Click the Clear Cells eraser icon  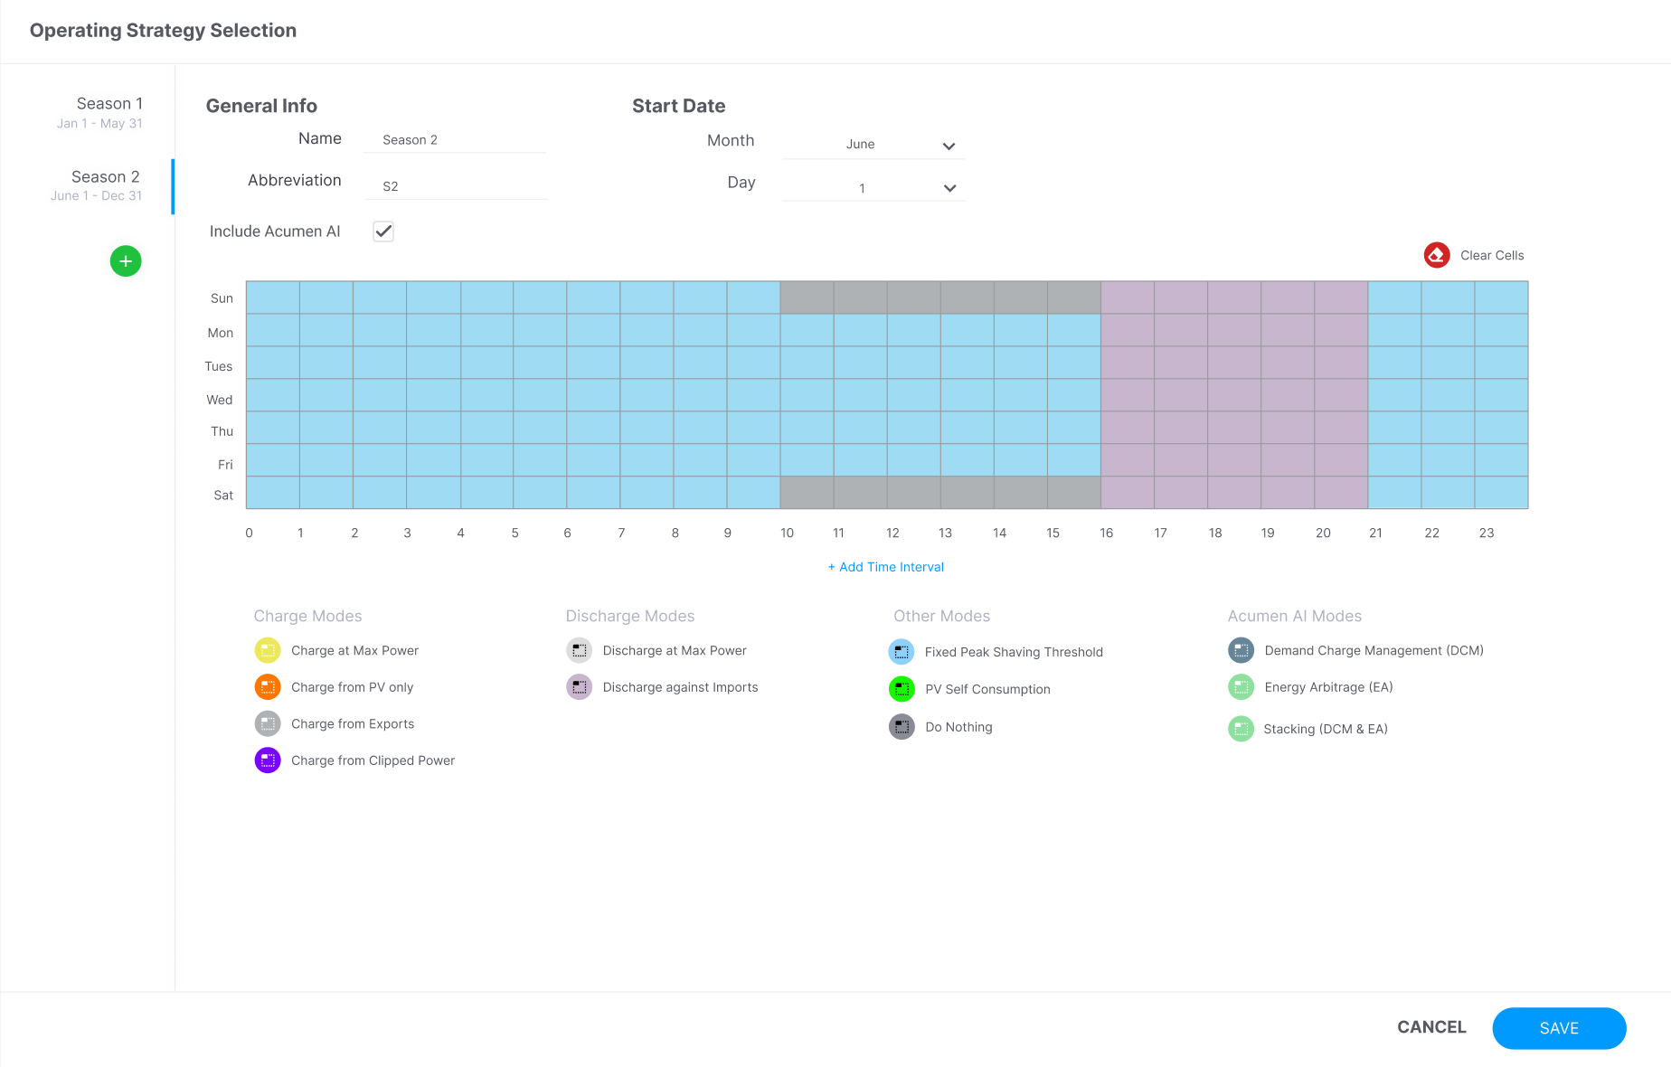pos(1436,254)
